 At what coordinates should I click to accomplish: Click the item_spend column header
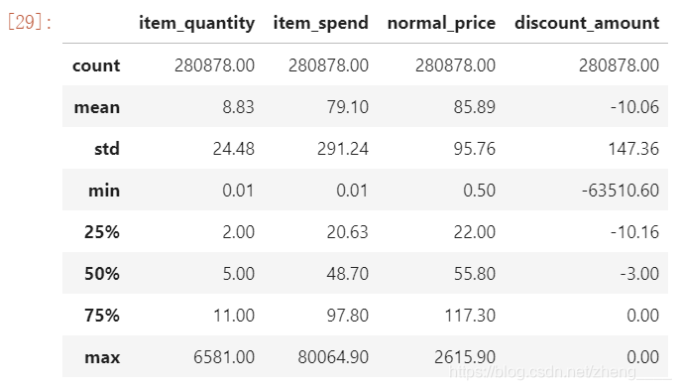pos(321,23)
